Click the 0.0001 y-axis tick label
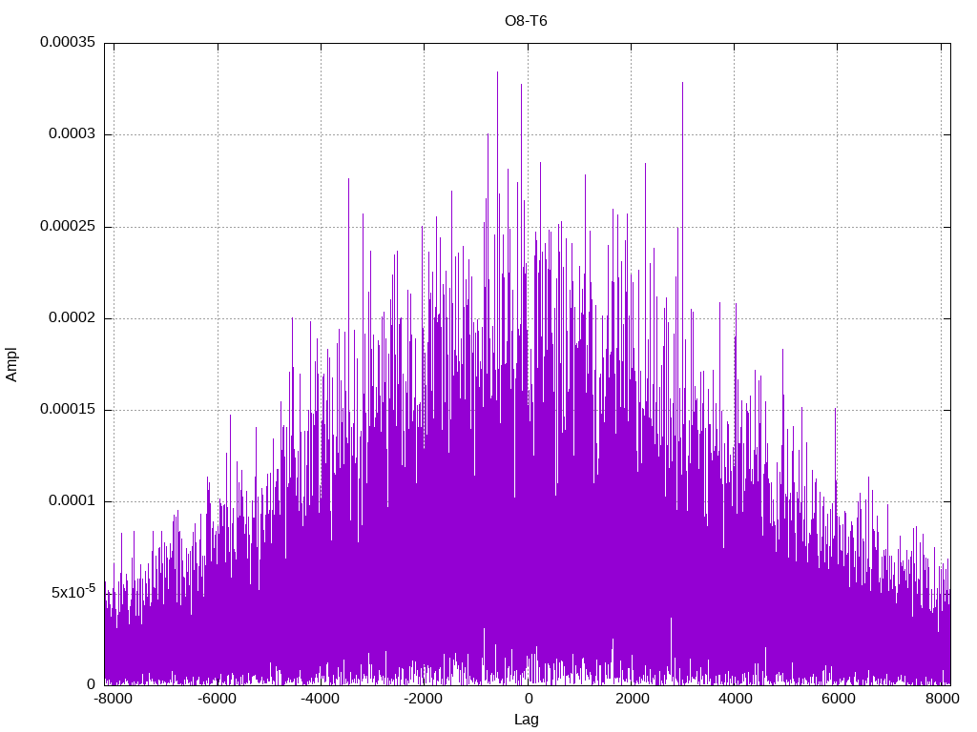 click(x=73, y=501)
